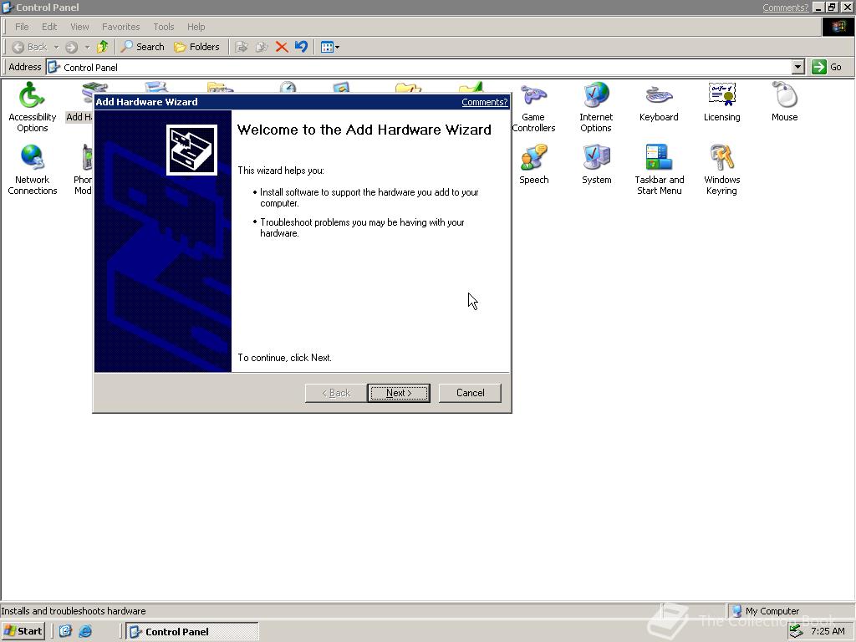Open System properties icon
The width and height of the screenshot is (856, 642).
tap(596, 165)
